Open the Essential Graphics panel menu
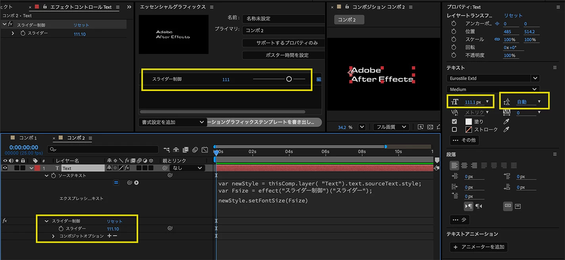The image size is (565, 260). (212, 7)
